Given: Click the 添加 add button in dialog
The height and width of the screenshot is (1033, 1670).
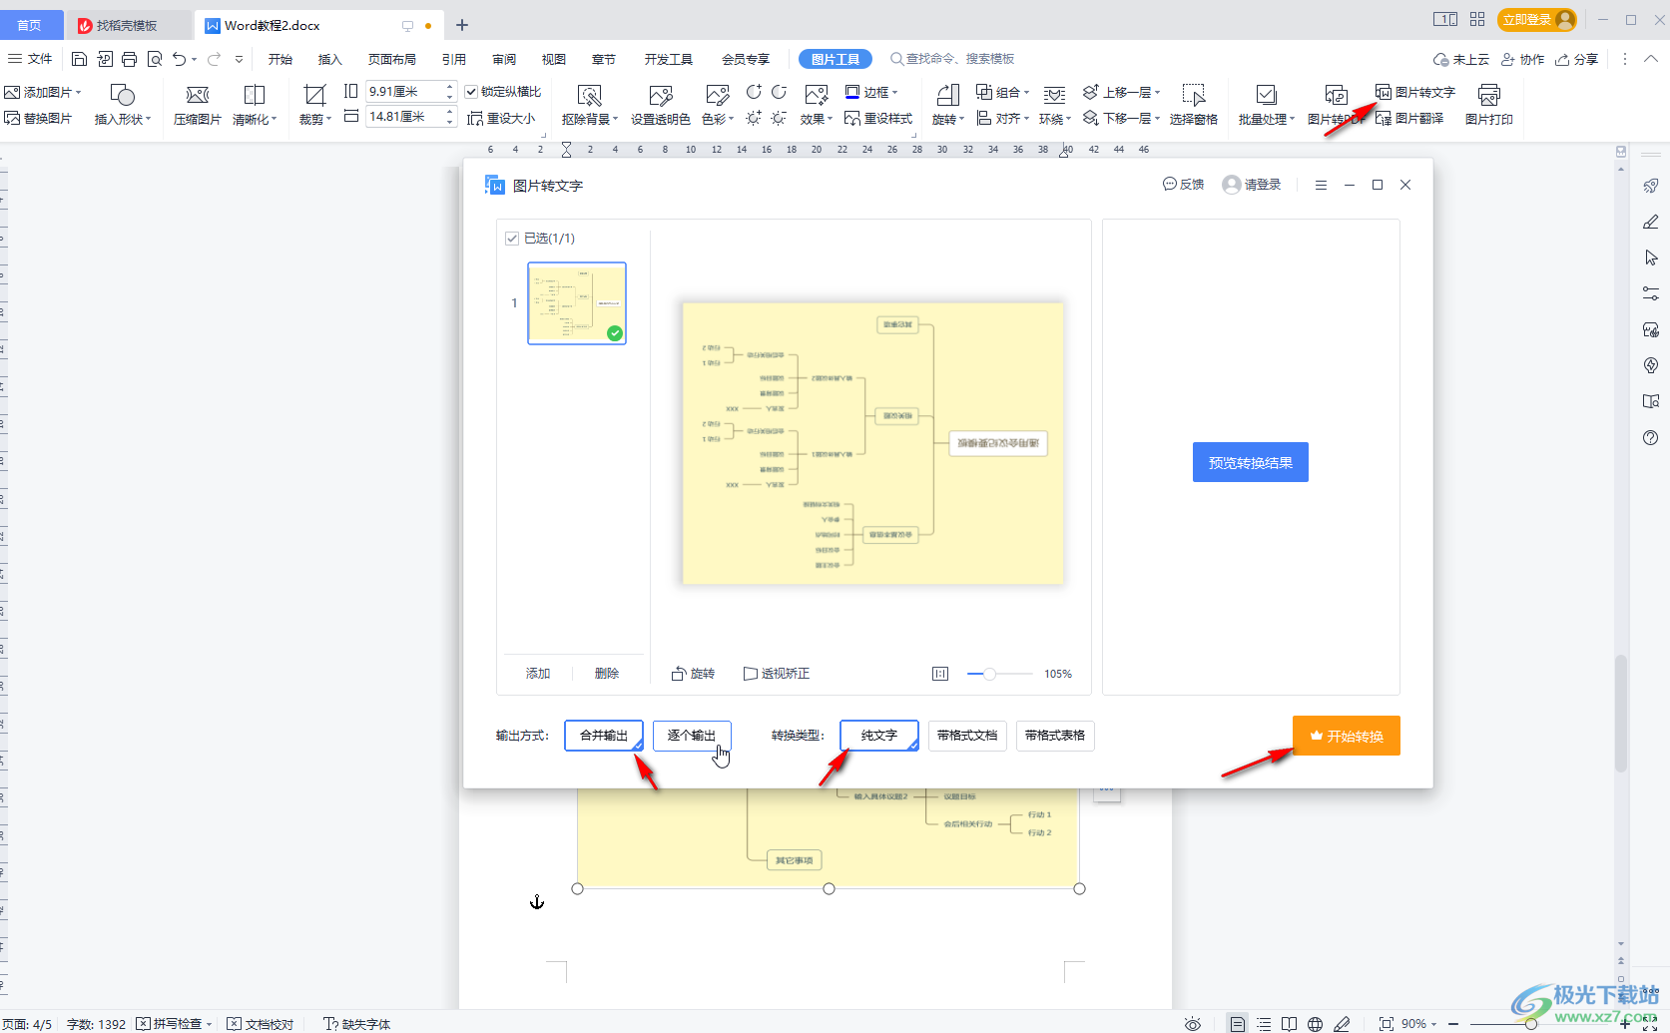Looking at the screenshot, I should 538,674.
